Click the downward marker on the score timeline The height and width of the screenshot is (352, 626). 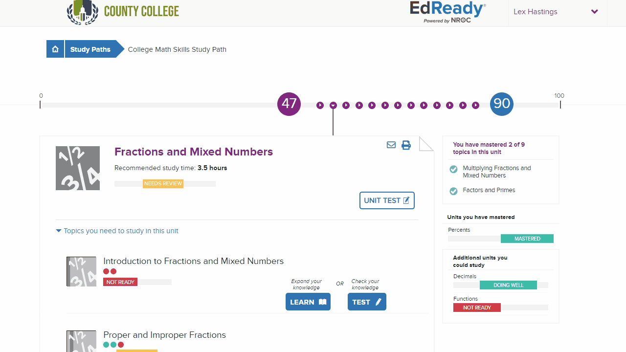point(333,105)
